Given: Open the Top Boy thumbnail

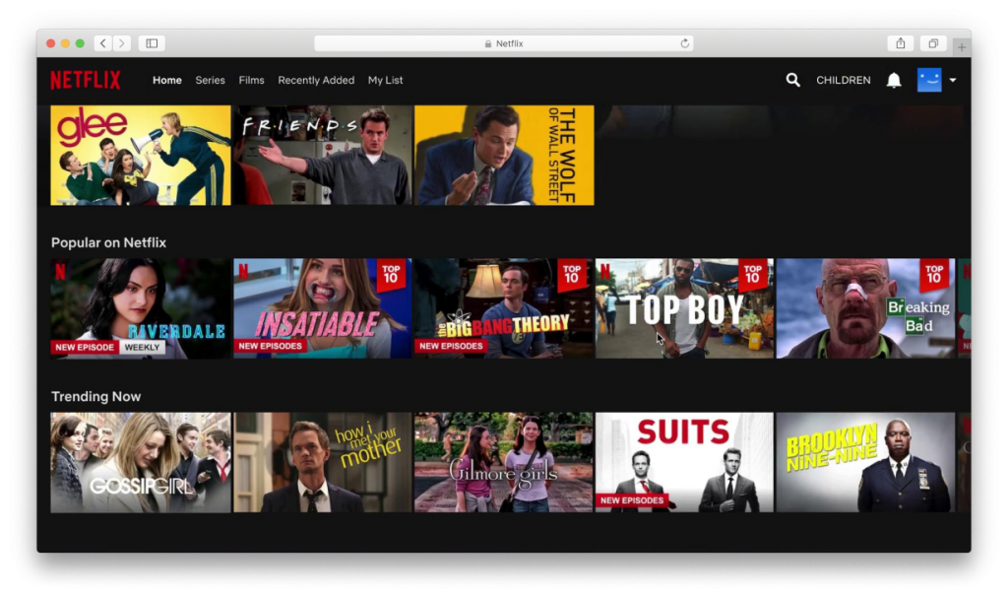Looking at the screenshot, I should point(685,308).
